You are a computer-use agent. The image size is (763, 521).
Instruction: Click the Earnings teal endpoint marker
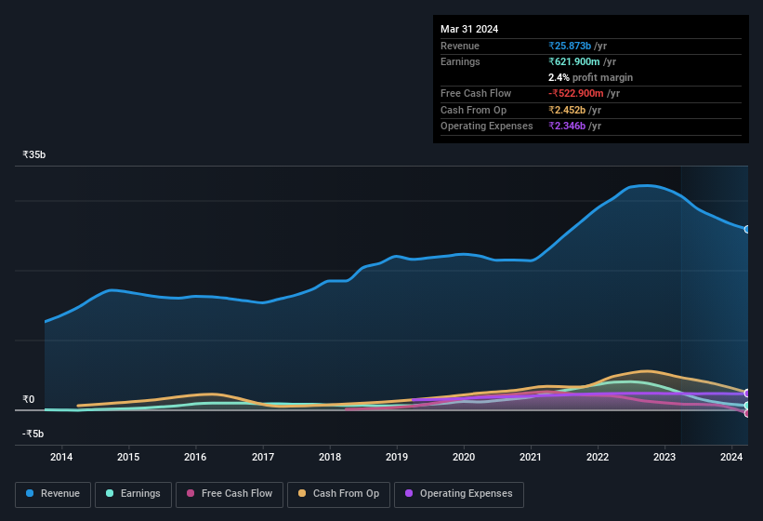[747, 406]
